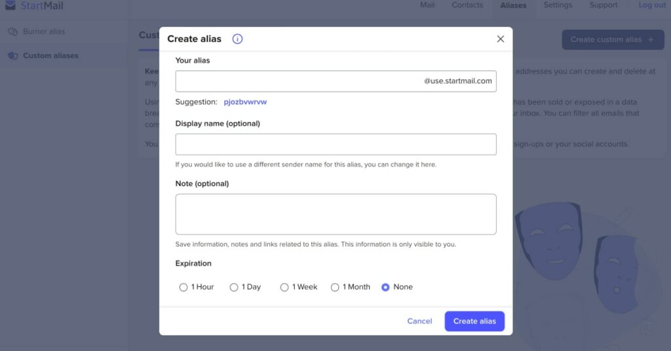Click into the Note text area
Image resolution: width=671 pixels, height=351 pixels.
point(335,214)
